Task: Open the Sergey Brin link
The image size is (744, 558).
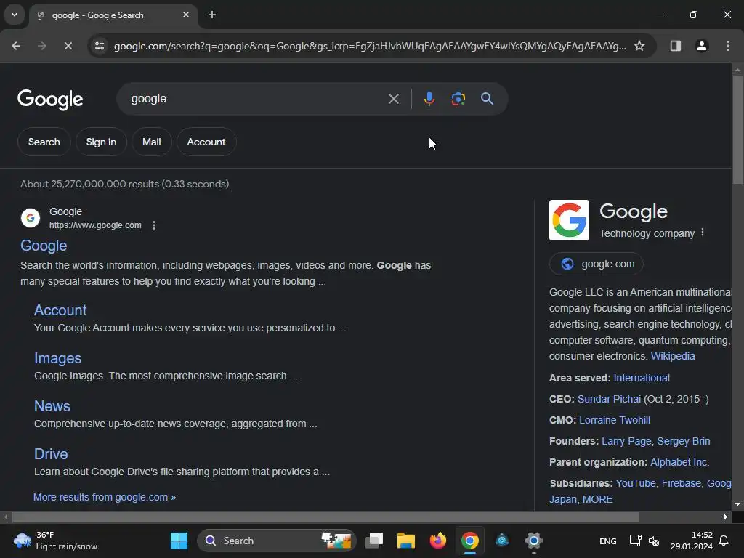Action: (x=683, y=441)
